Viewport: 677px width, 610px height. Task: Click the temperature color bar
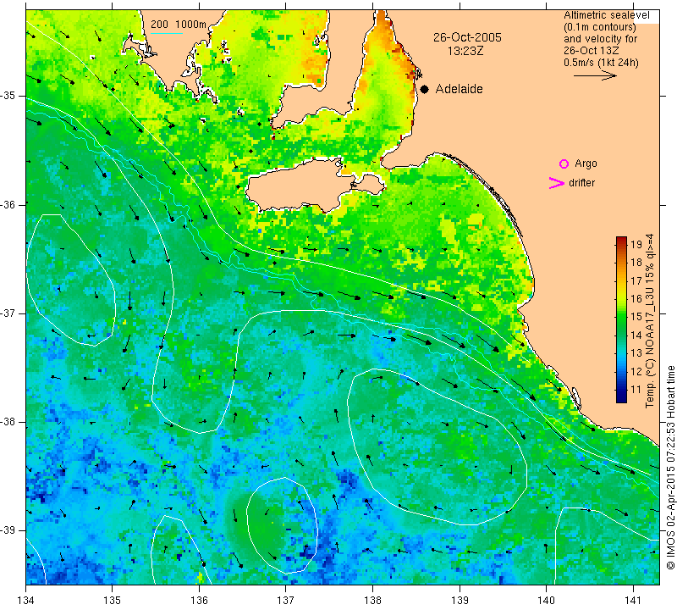[x=621, y=319]
